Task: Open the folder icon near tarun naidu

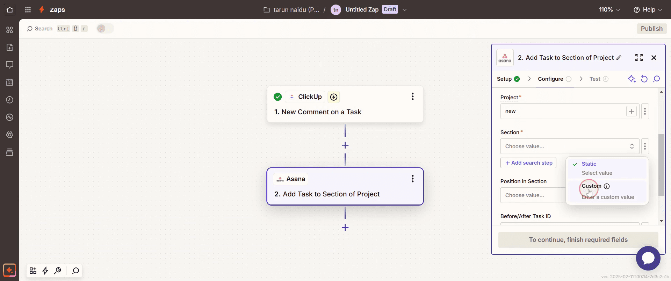Action: [x=267, y=10]
